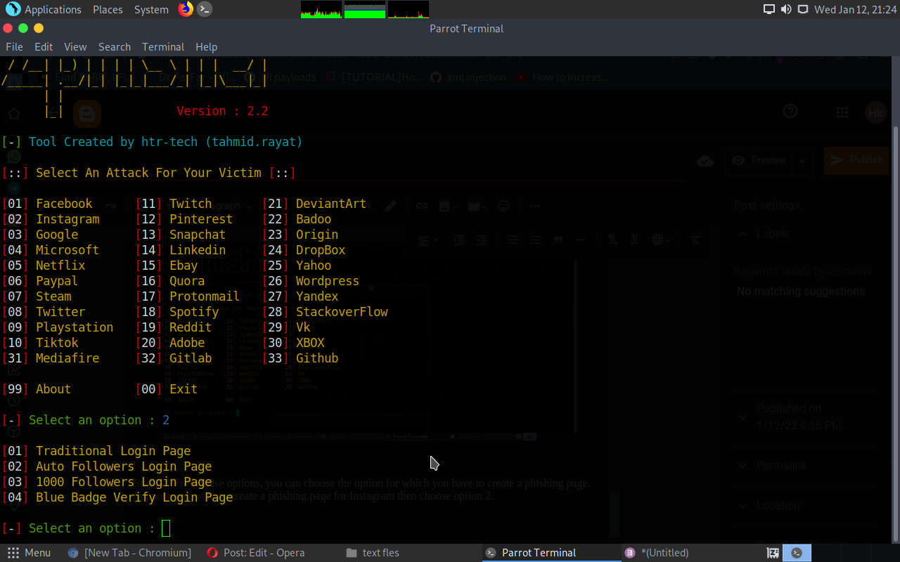Launch terminal from top panel launcher icon
900x562 pixels.
pos(205,9)
